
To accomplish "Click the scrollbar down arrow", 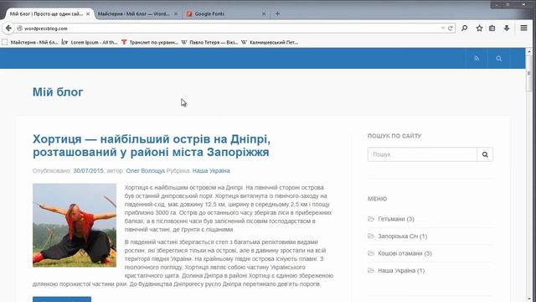I will click(x=529, y=299).
